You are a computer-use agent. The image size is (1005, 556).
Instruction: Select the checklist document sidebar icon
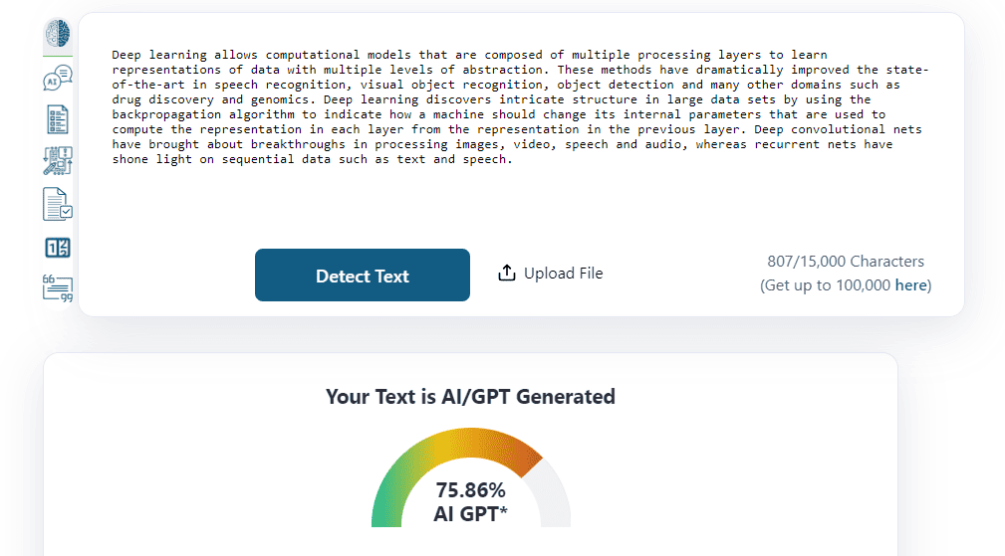coord(57,119)
